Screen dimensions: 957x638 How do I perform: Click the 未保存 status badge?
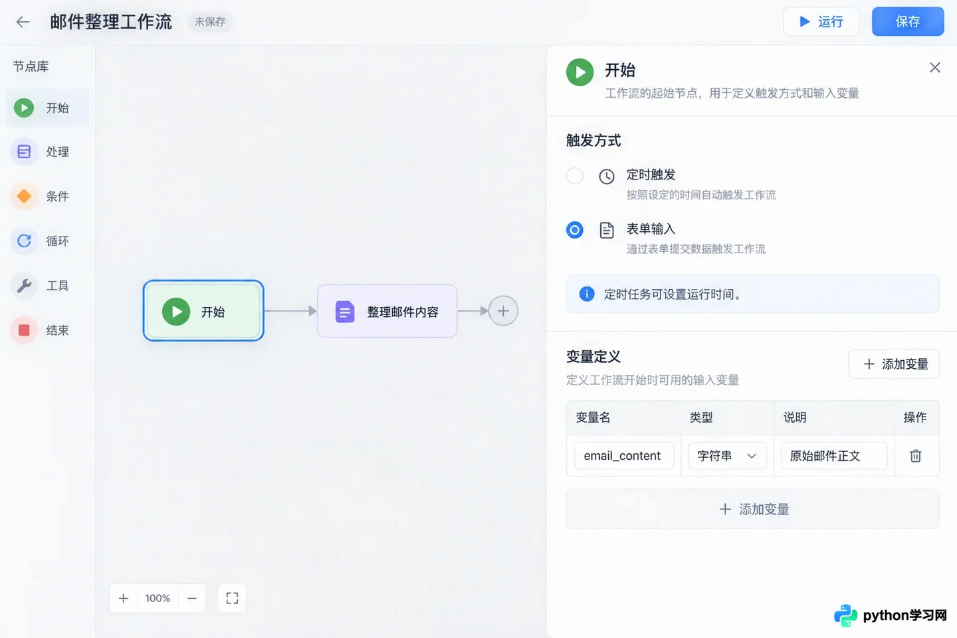[x=210, y=22]
